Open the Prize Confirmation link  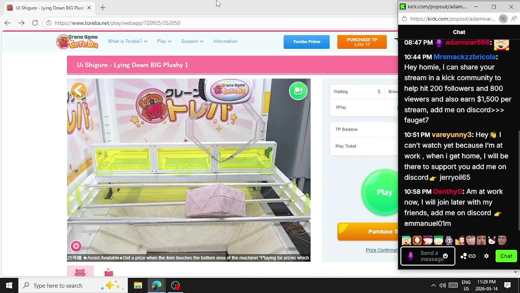pos(382,250)
